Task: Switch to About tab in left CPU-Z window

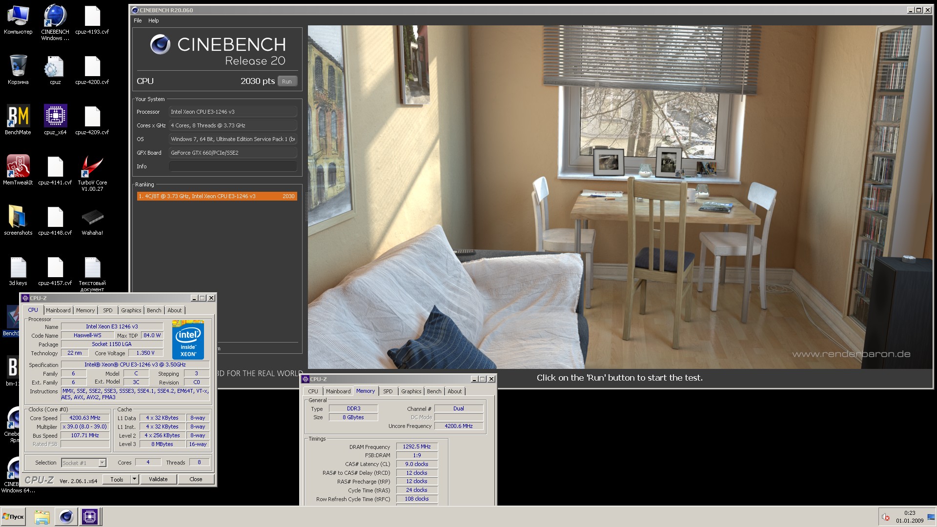Action: coord(175,310)
